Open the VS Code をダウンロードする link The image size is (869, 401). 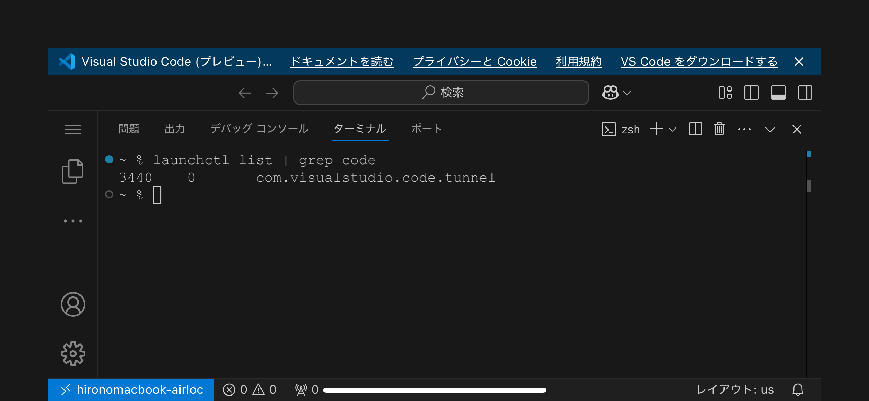(699, 62)
